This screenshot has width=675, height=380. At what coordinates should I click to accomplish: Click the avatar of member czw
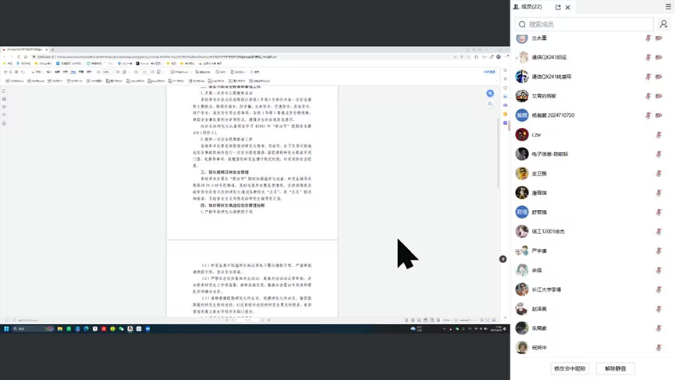(522, 134)
